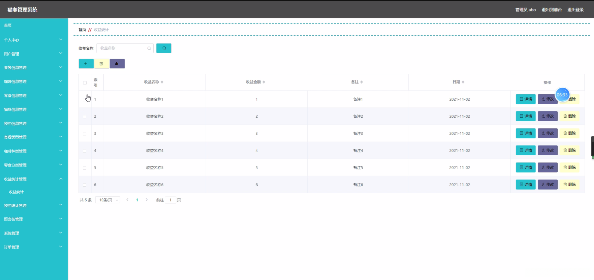Click the 退出到前台 link in header
This screenshot has height=280, width=594.
pos(552,10)
